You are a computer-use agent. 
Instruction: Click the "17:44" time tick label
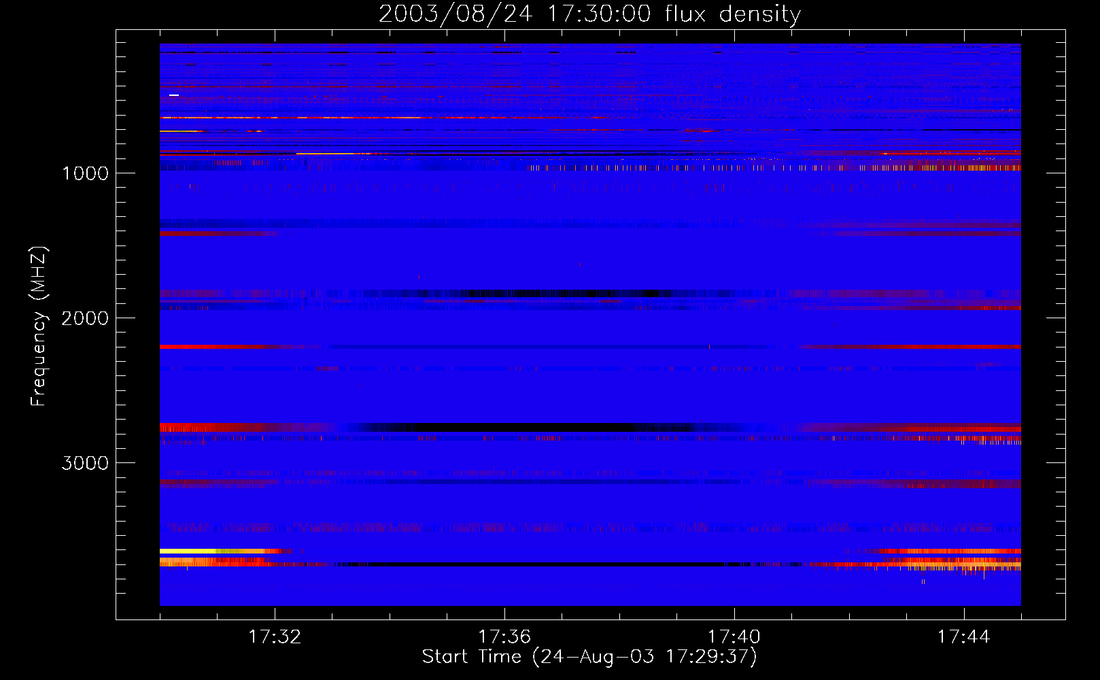pos(964,637)
